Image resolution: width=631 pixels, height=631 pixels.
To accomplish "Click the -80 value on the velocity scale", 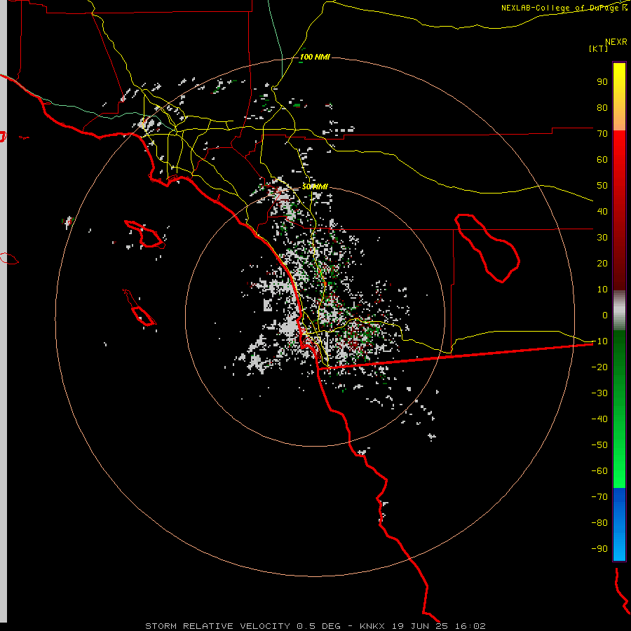I will coord(599,523).
